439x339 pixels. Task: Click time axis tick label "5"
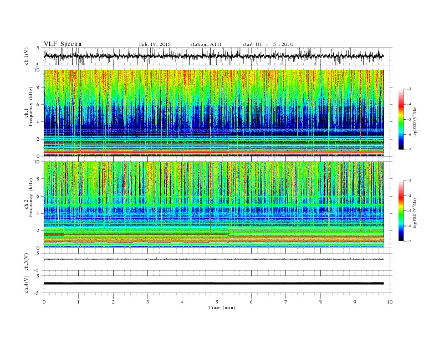pos(217,302)
